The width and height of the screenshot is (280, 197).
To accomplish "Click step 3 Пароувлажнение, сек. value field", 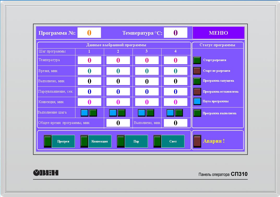I will pyautogui.click(x=147, y=92).
